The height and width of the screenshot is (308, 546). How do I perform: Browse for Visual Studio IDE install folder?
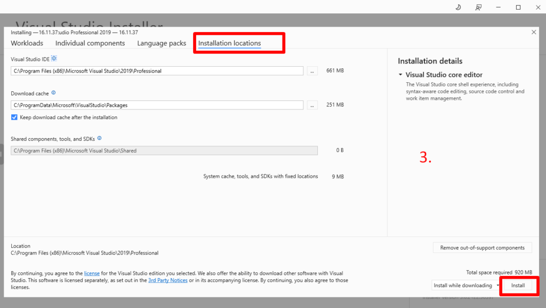click(312, 70)
